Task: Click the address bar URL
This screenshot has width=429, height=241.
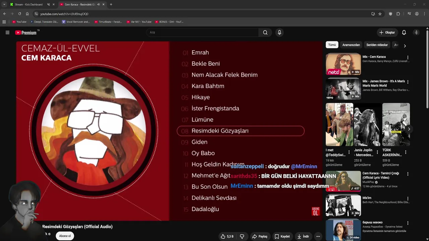Action: tap(64, 14)
